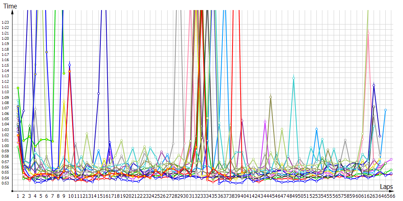Screen dimensions: 403x201
Task: Select the dark blue peak point at lap 63
Action: [x=374, y=85]
